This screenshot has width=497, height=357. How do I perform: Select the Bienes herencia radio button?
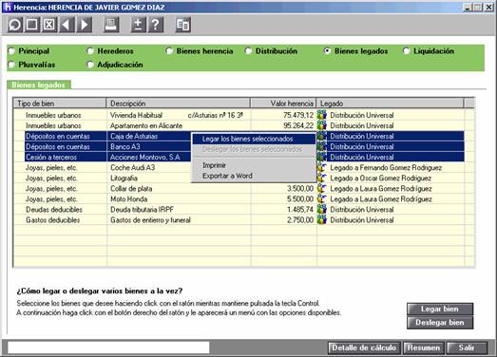(169, 51)
